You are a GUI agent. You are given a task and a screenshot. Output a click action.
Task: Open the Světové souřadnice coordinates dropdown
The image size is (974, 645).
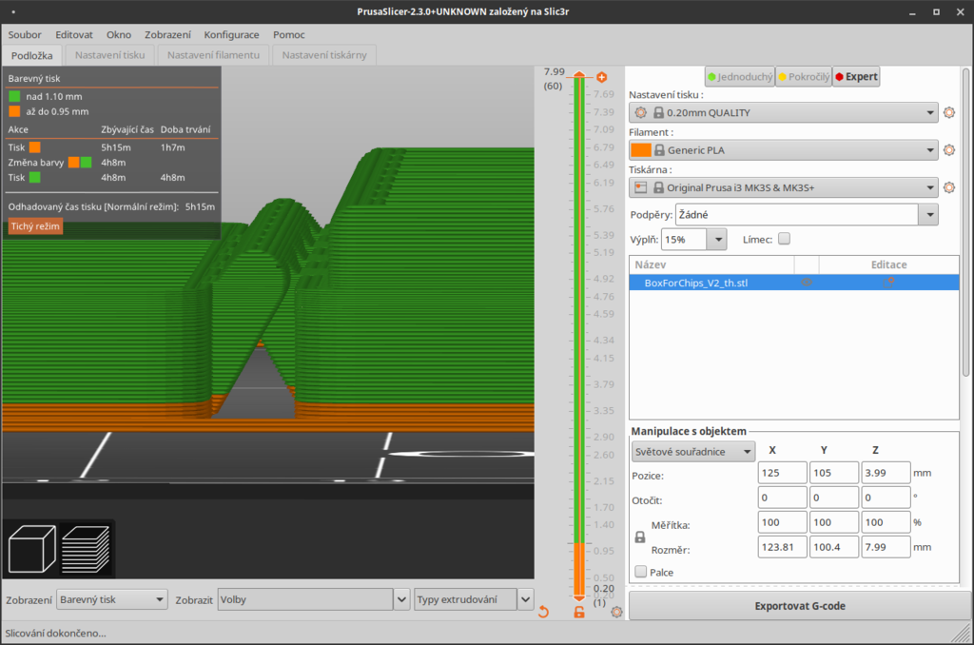point(692,451)
